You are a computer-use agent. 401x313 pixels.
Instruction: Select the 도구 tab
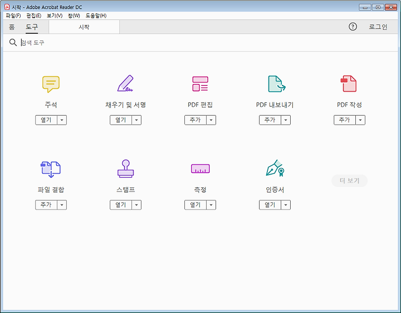pos(32,27)
